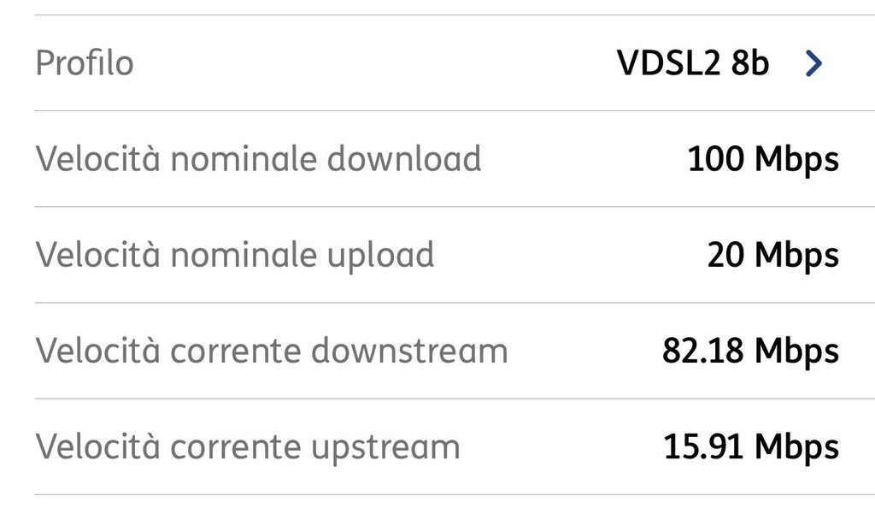Select the Velocità corrente upstream label
Image resolution: width=875 pixels, height=508 pixels.
click(248, 446)
